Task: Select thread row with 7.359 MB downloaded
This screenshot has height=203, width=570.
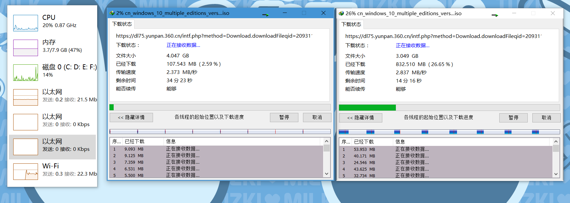Action: [x=216, y=162]
